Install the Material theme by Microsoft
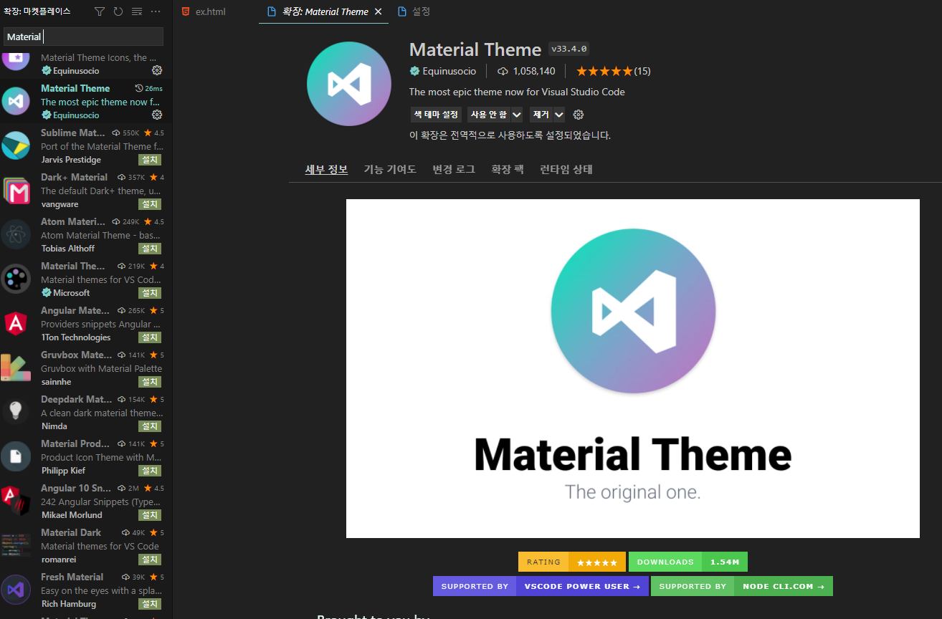This screenshot has height=619, width=942. tap(150, 293)
